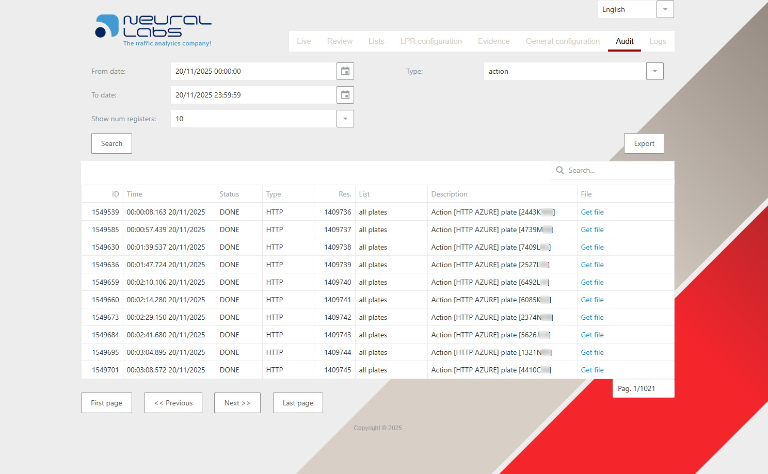Open the Show num registers dropdown
This screenshot has width=768, height=474.
pyautogui.click(x=345, y=119)
